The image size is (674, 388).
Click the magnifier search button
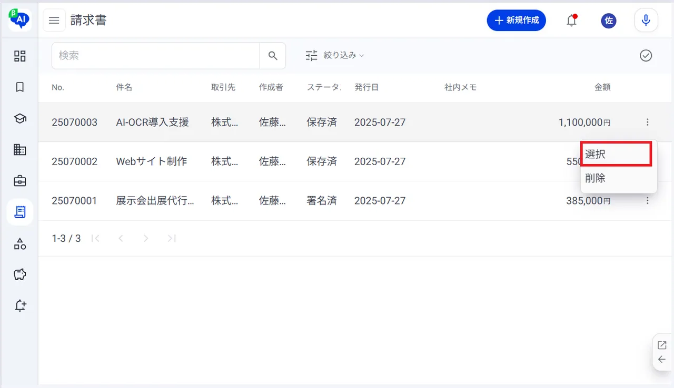click(x=273, y=56)
